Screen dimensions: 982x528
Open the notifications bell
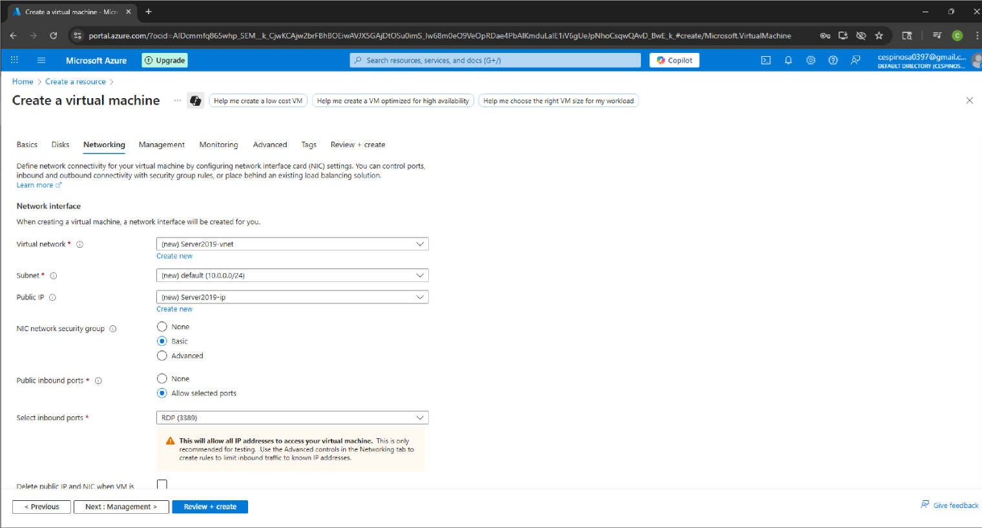(x=788, y=60)
